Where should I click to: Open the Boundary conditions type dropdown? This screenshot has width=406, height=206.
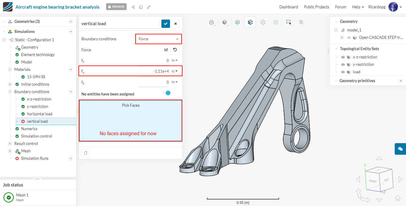click(158, 39)
